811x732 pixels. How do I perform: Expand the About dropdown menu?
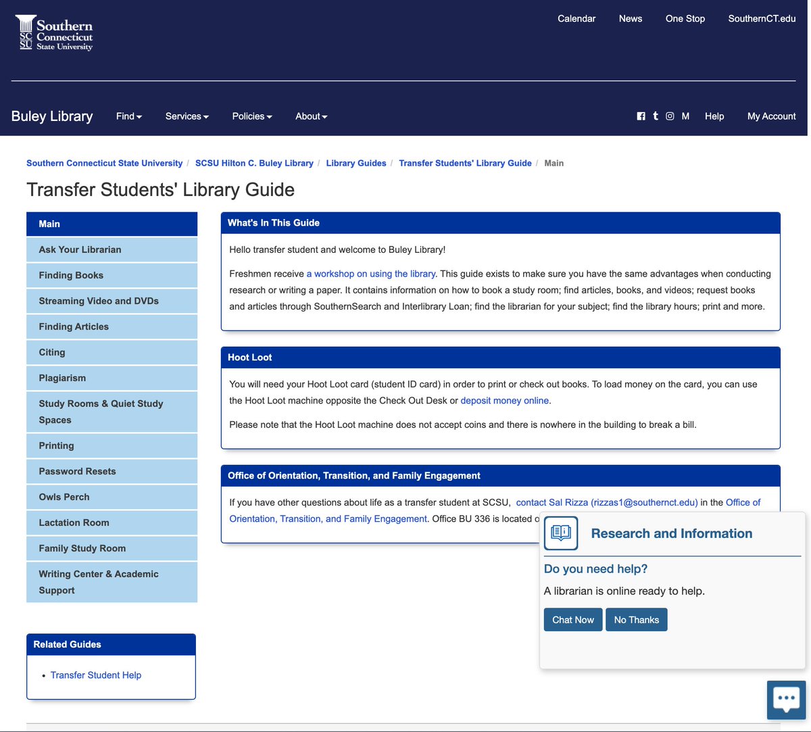pos(312,116)
